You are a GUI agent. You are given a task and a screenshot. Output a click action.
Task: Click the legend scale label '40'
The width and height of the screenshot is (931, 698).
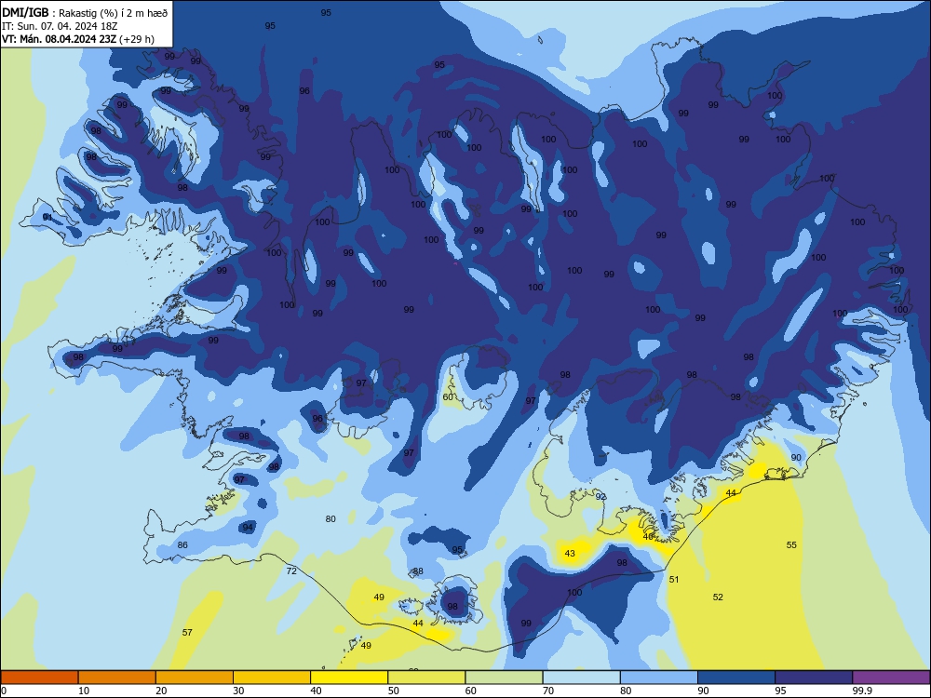pos(316,691)
